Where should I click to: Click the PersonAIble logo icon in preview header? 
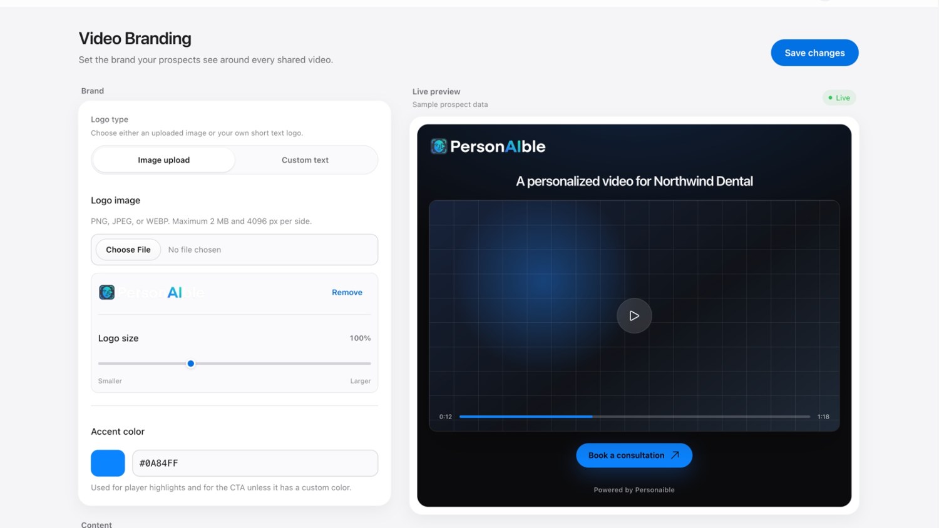point(439,146)
